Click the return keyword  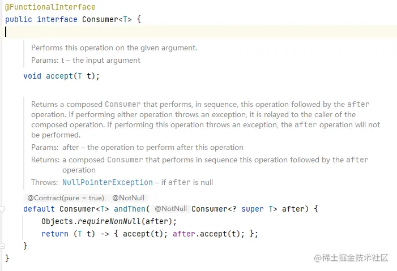click(x=55, y=234)
